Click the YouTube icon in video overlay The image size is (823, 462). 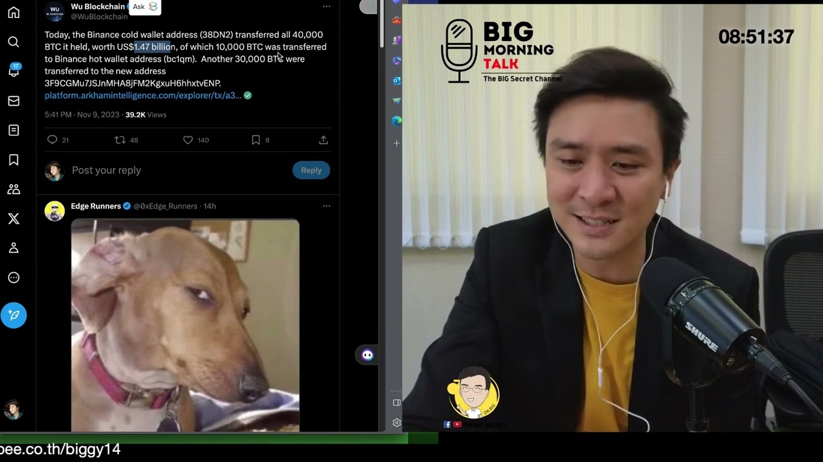(x=457, y=425)
